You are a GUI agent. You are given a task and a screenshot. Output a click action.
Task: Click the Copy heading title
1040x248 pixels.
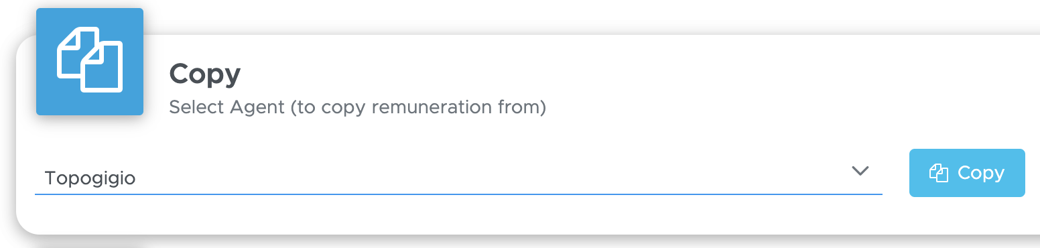[x=205, y=74]
